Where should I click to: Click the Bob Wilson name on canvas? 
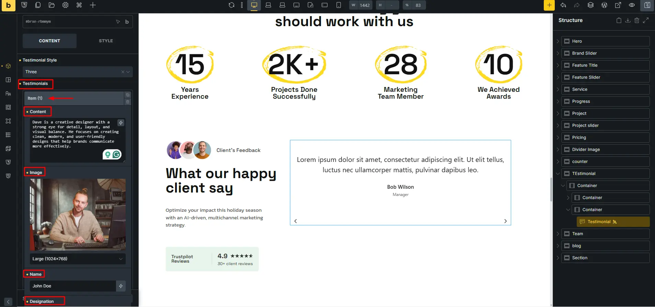(x=400, y=187)
